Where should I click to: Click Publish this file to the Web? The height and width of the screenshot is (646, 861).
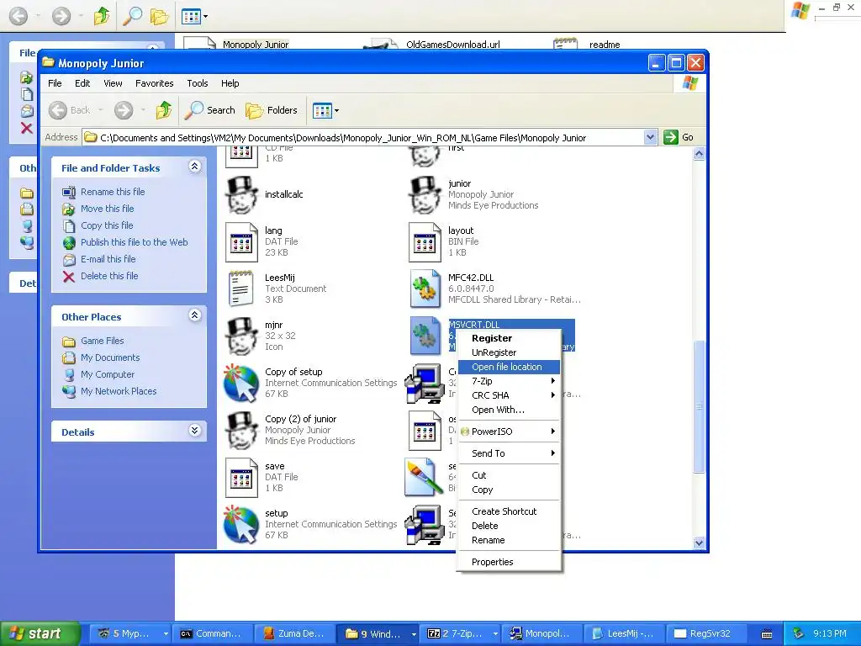point(134,242)
